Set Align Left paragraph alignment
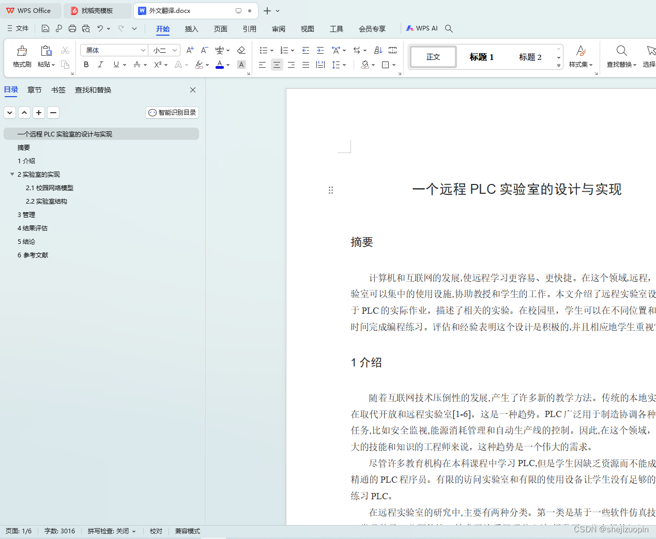656x539 pixels. [262, 65]
